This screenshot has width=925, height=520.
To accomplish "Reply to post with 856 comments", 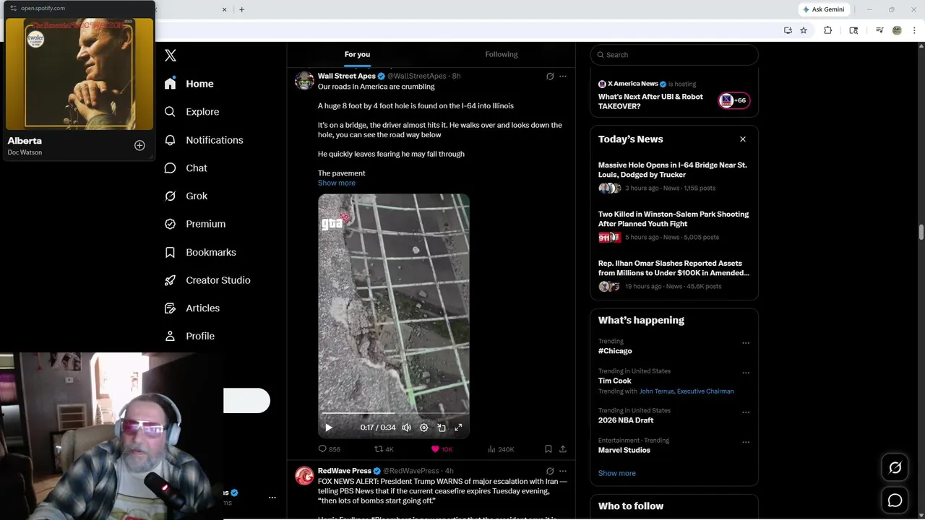I will click(330, 449).
